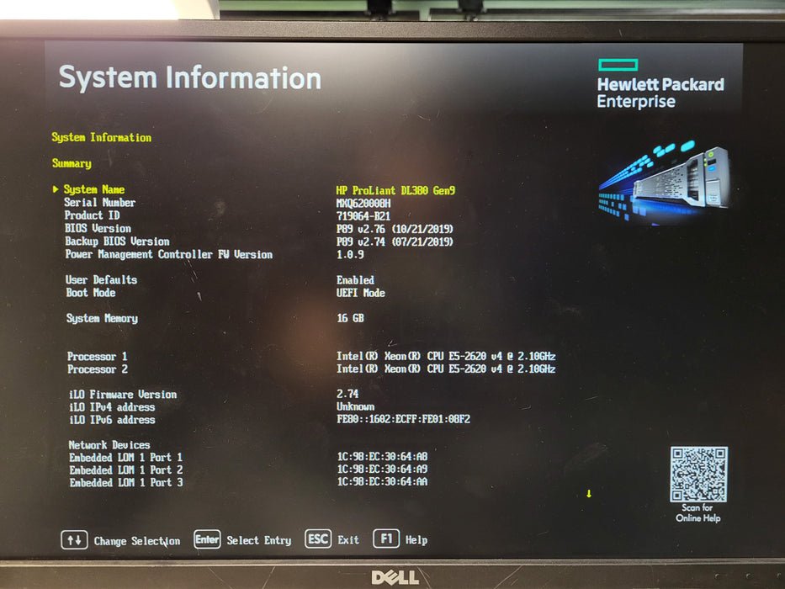The width and height of the screenshot is (785, 589).
Task: Click backup BIOS value P89 v2.74
Action: pos(395,242)
